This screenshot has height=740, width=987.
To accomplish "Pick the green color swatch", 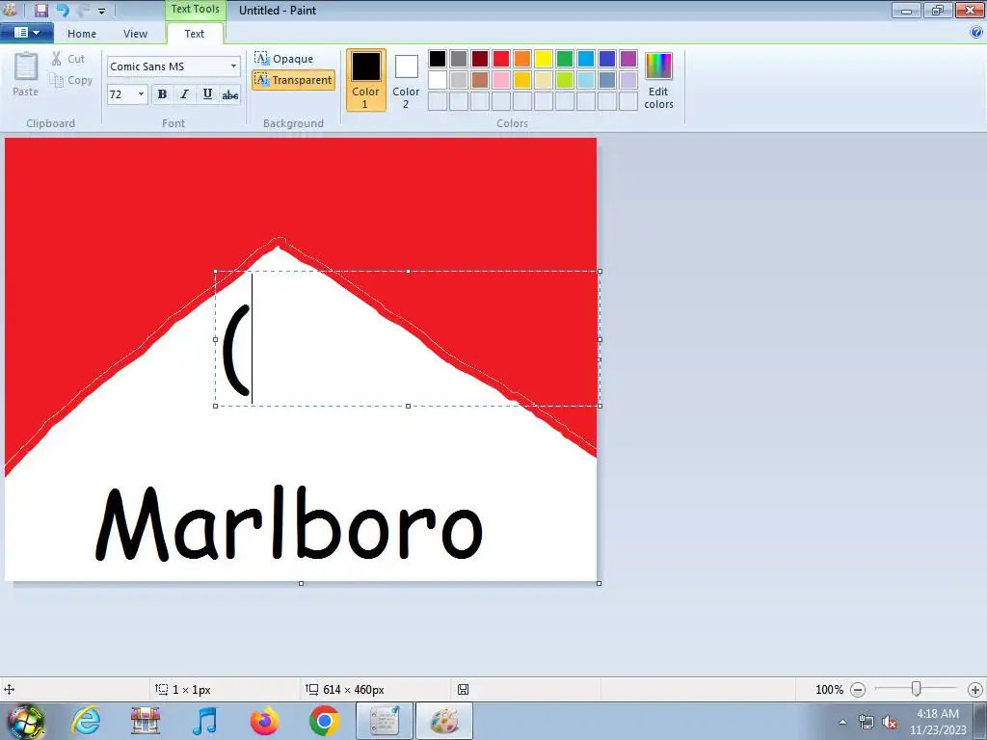I will coord(565,59).
